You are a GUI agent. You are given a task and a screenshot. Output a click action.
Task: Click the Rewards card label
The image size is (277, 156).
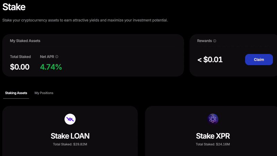tap(204, 41)
